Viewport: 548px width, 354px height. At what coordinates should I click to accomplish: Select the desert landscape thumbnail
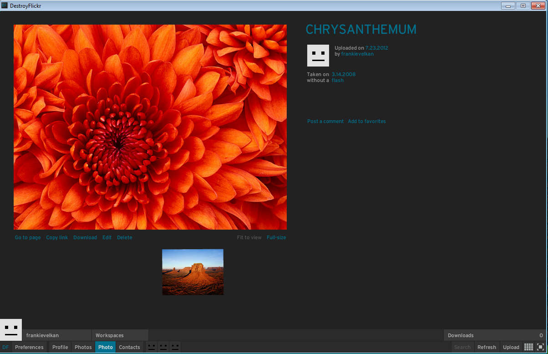click(x=193, y=272)
